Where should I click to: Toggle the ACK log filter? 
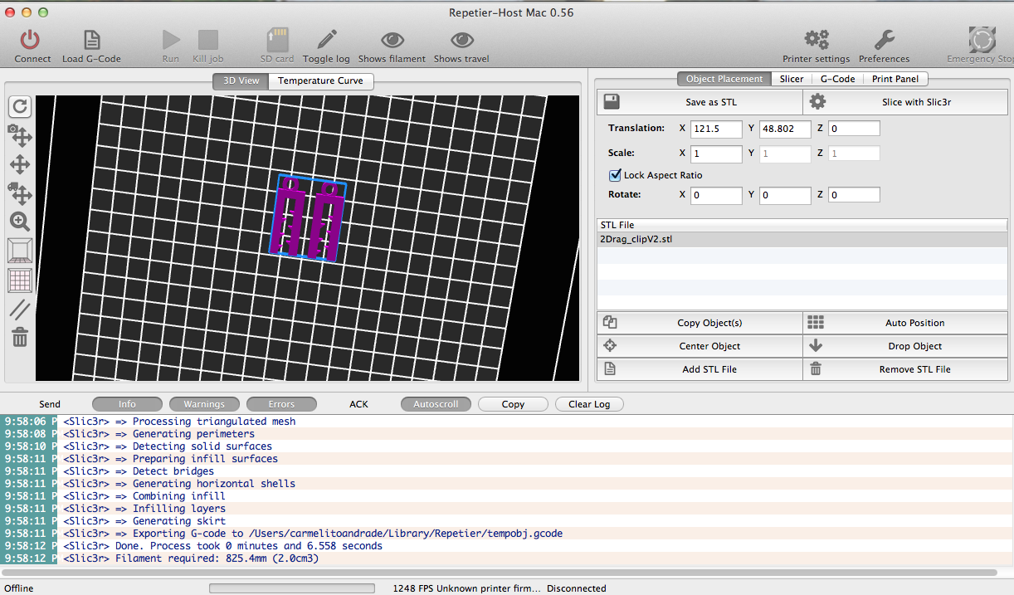pos(358,404)
